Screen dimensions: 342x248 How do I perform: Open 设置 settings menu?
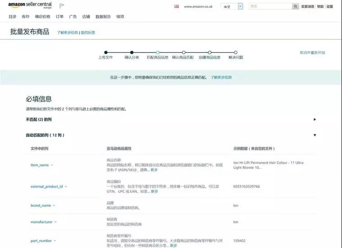(x=329, y=7)
